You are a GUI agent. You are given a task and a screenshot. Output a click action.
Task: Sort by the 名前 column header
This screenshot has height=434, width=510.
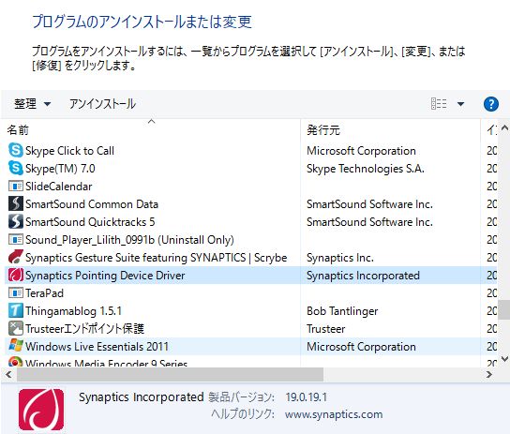pos(152,130)
